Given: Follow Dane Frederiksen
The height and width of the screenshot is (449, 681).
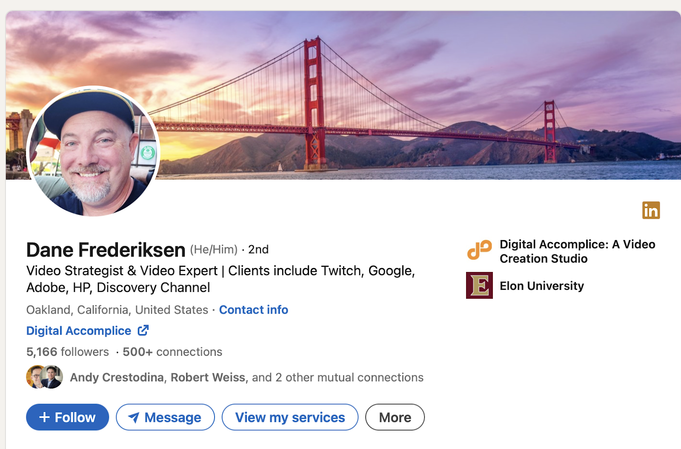Looking at the screenshot, I should click(67, 417).
